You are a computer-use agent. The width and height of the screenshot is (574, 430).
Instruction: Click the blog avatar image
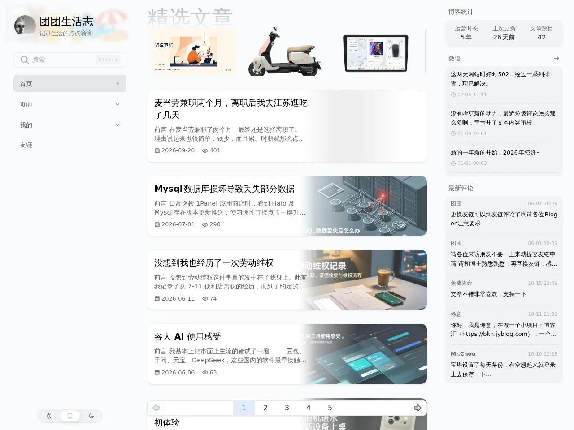(25, 26)
